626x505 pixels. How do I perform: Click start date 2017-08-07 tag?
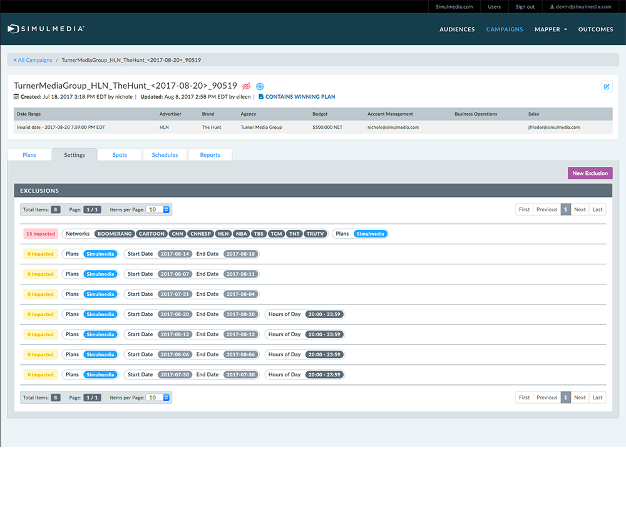(175, 274)
